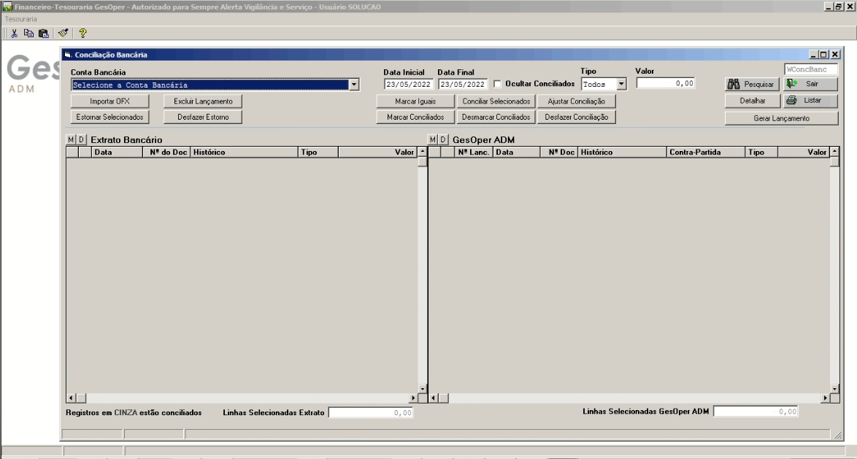
Task: Focus the Data Final date field
Action: click(x=463, y=84)
